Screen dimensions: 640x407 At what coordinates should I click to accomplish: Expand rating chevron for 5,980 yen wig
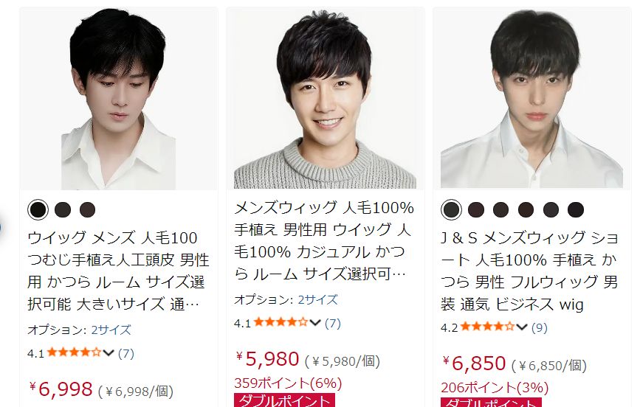tap(315, 323)
